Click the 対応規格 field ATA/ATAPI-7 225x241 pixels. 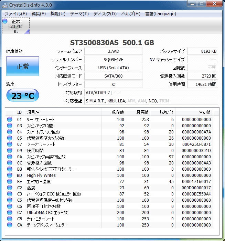151,93
